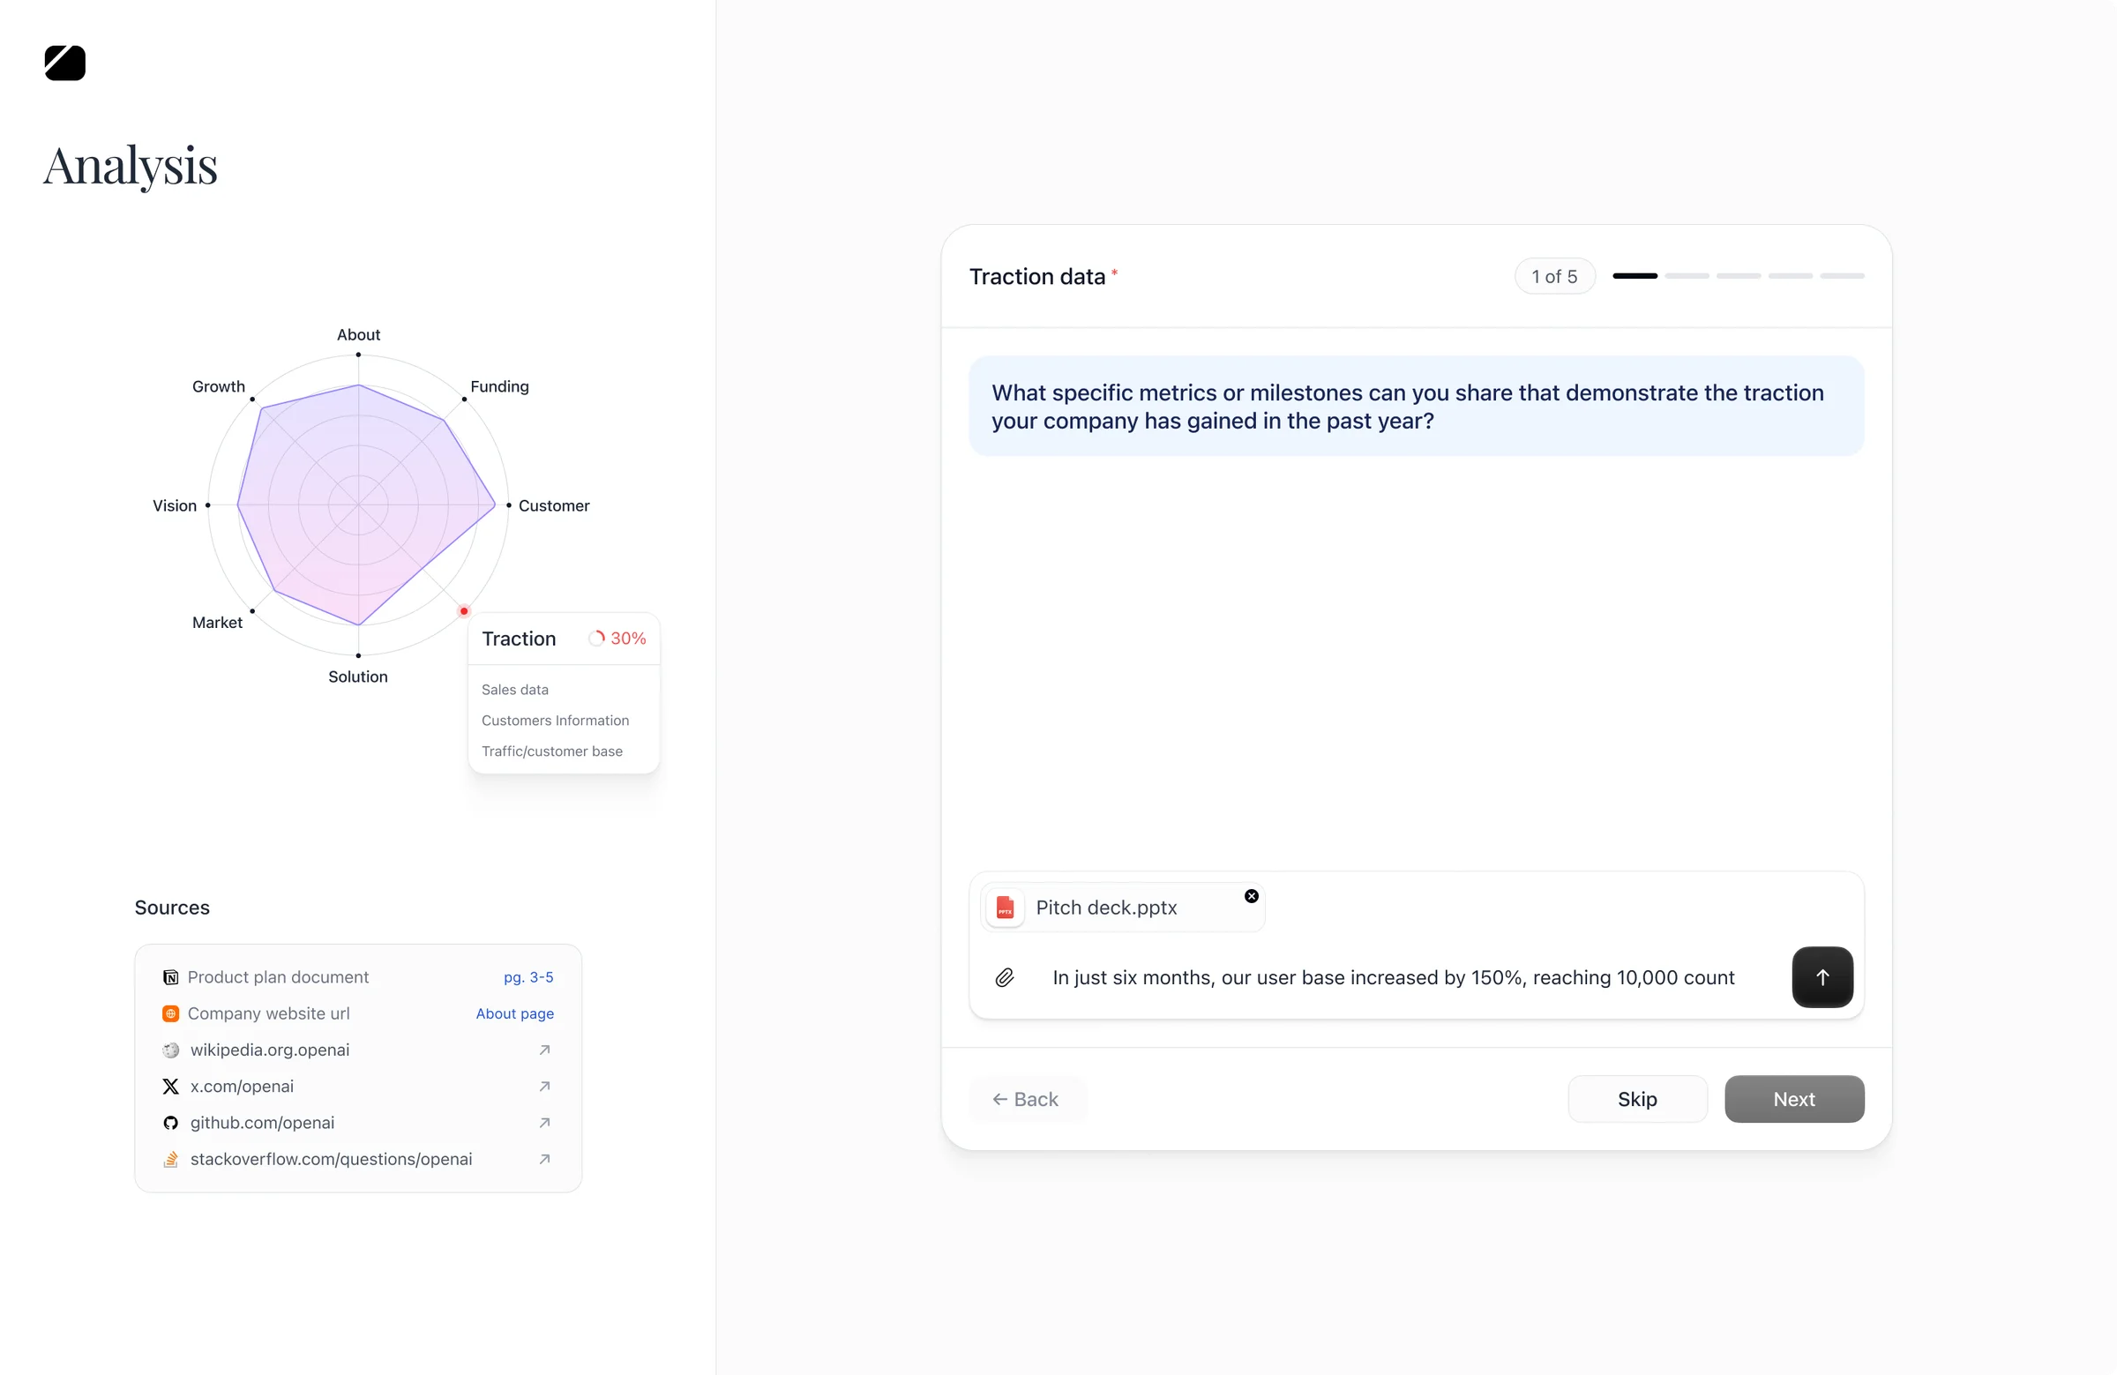Image resolution: width=2117 pixels, height=1375 pixels.
Task: Remove the Pitch deck.pptx attachment
Action: click(x=1251, y=895)
